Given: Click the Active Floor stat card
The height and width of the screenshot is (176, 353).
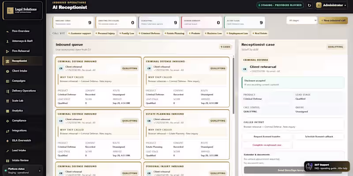Looking at the screenshot, I should [x=244, y=23].
